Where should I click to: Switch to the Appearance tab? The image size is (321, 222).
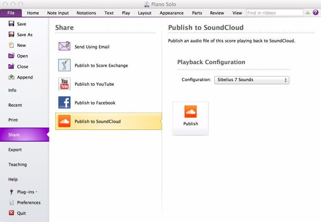pyautogui.click(x=172, y=13)
